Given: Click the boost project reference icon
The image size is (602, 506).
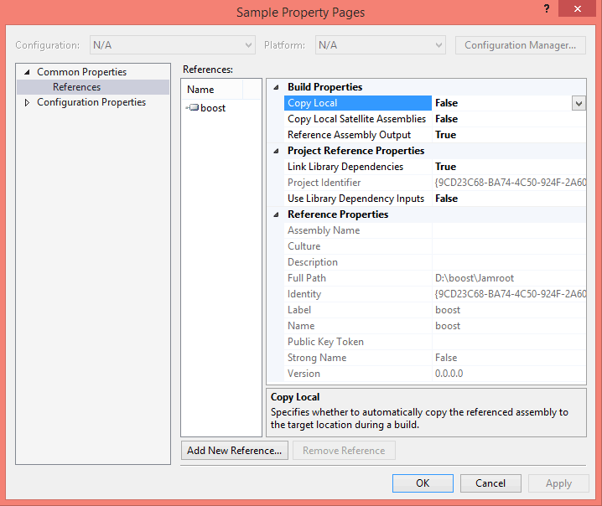Looking at the screenshot, I should coord(194,107).
